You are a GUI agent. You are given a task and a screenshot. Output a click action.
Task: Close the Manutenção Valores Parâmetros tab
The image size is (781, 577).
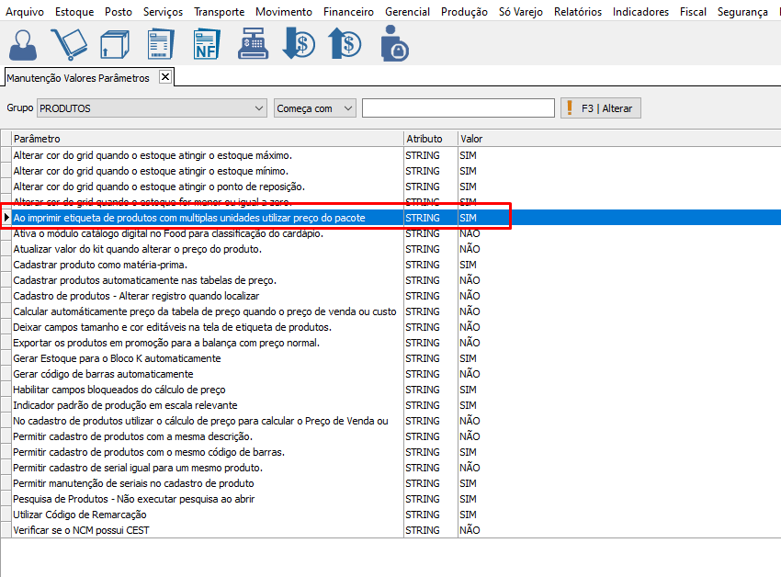coord(165,77)
